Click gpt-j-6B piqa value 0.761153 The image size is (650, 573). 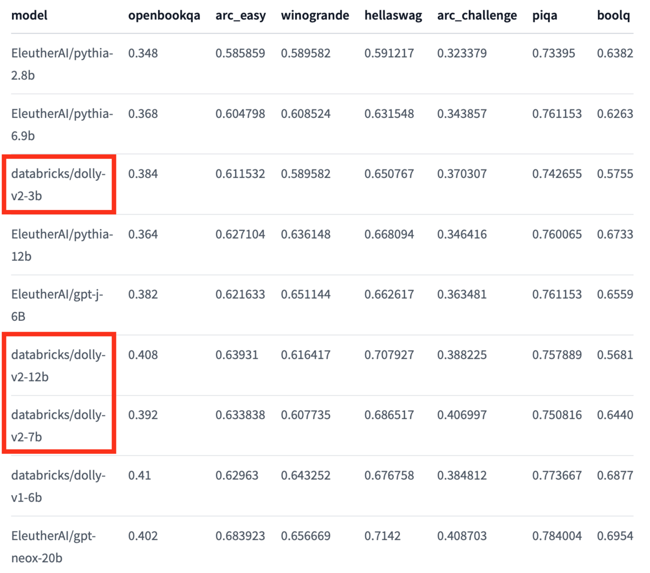pyautogui.click(x=557, y=294)
